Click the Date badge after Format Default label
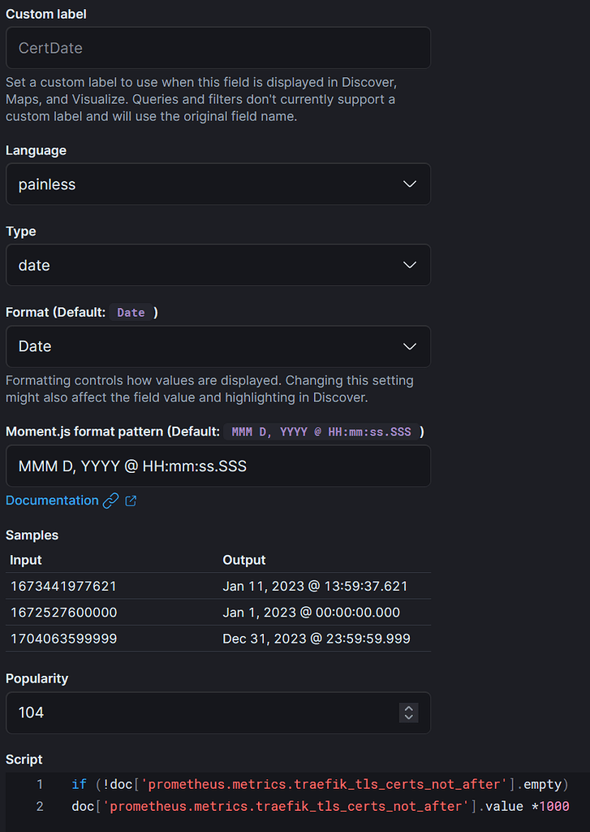This screenshot has height=832, width=590. (131, 312)
